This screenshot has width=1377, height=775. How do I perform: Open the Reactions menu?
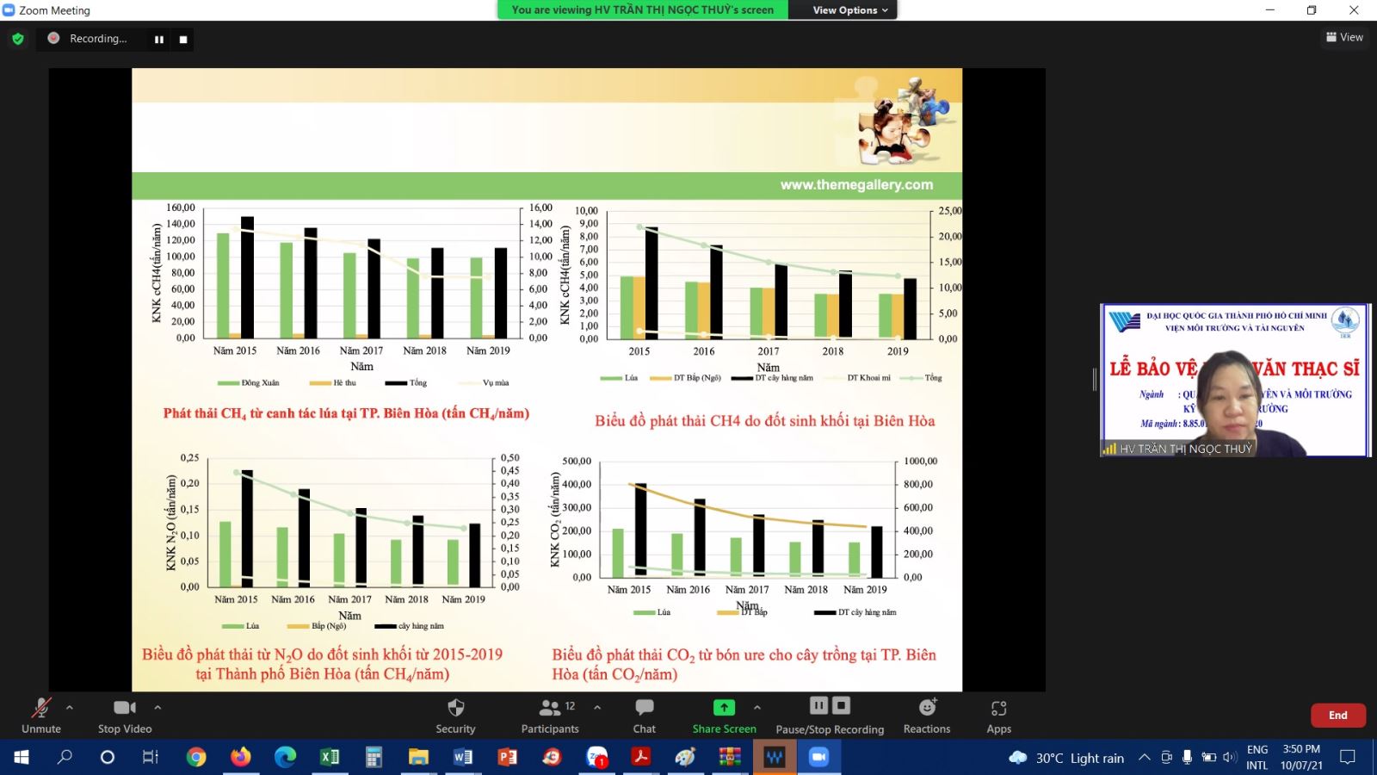click(927, 715)
